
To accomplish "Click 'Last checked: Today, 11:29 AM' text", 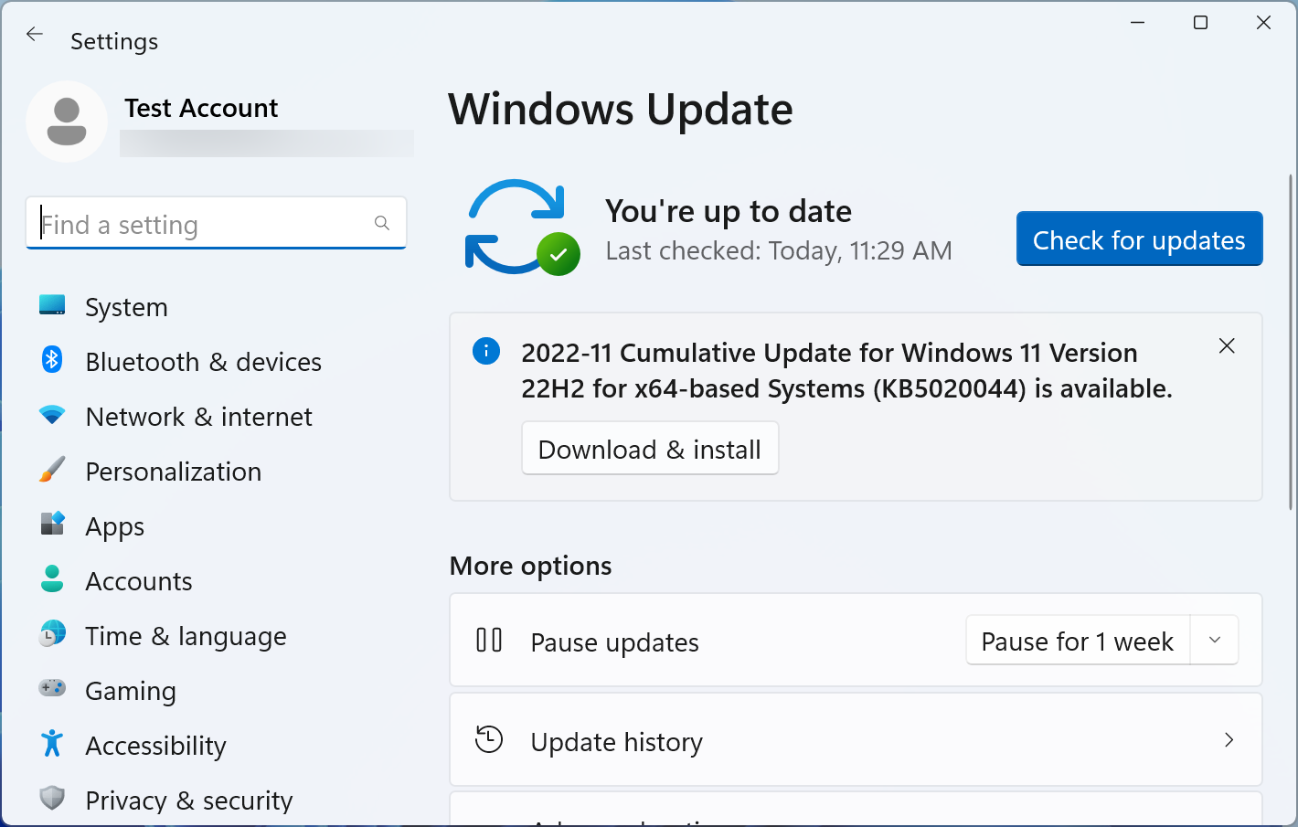I will [x=779, y=251].
